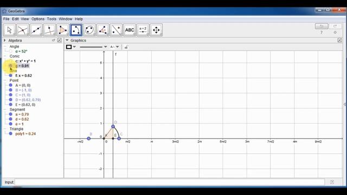Click the GeoGebra title bar logo
Viewport: 347px width, 195px height.
(4, 11)
